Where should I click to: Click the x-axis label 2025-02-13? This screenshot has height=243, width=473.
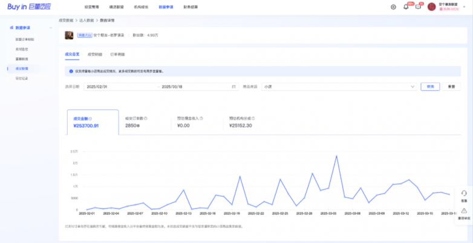coord(183,213)
